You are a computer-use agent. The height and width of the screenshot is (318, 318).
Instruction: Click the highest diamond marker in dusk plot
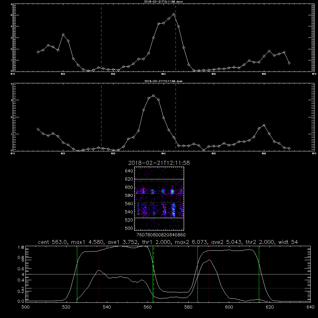[154, 95]
